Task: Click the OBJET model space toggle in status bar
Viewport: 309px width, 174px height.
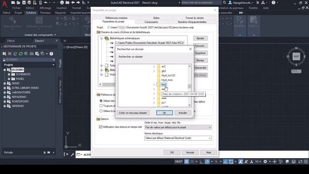Action: (179, 161)
